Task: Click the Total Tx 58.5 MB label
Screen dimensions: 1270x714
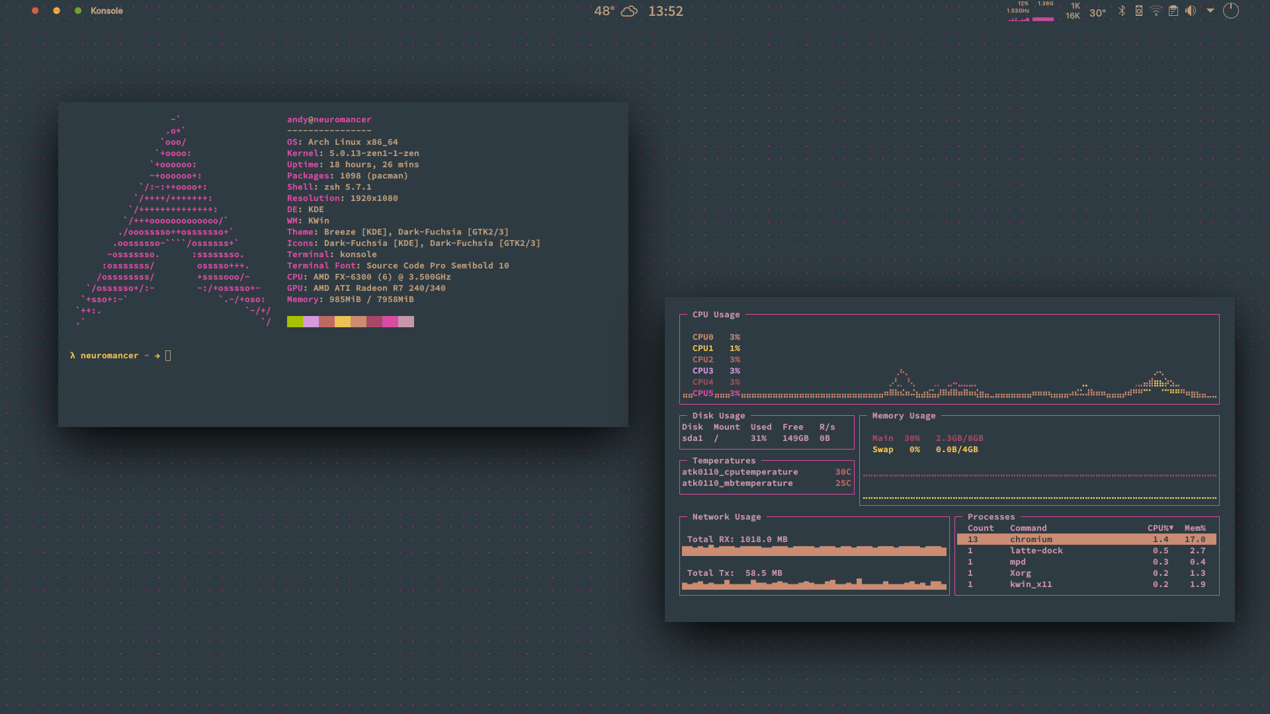Action: click(x=734, y=573)
